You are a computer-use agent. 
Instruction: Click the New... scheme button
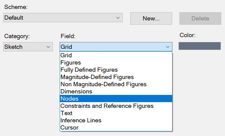click(151, 18)
